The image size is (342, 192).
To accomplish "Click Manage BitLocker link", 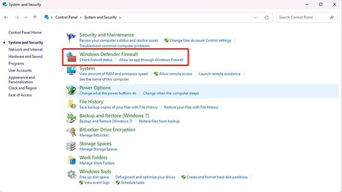I will (x=94, y=135).
